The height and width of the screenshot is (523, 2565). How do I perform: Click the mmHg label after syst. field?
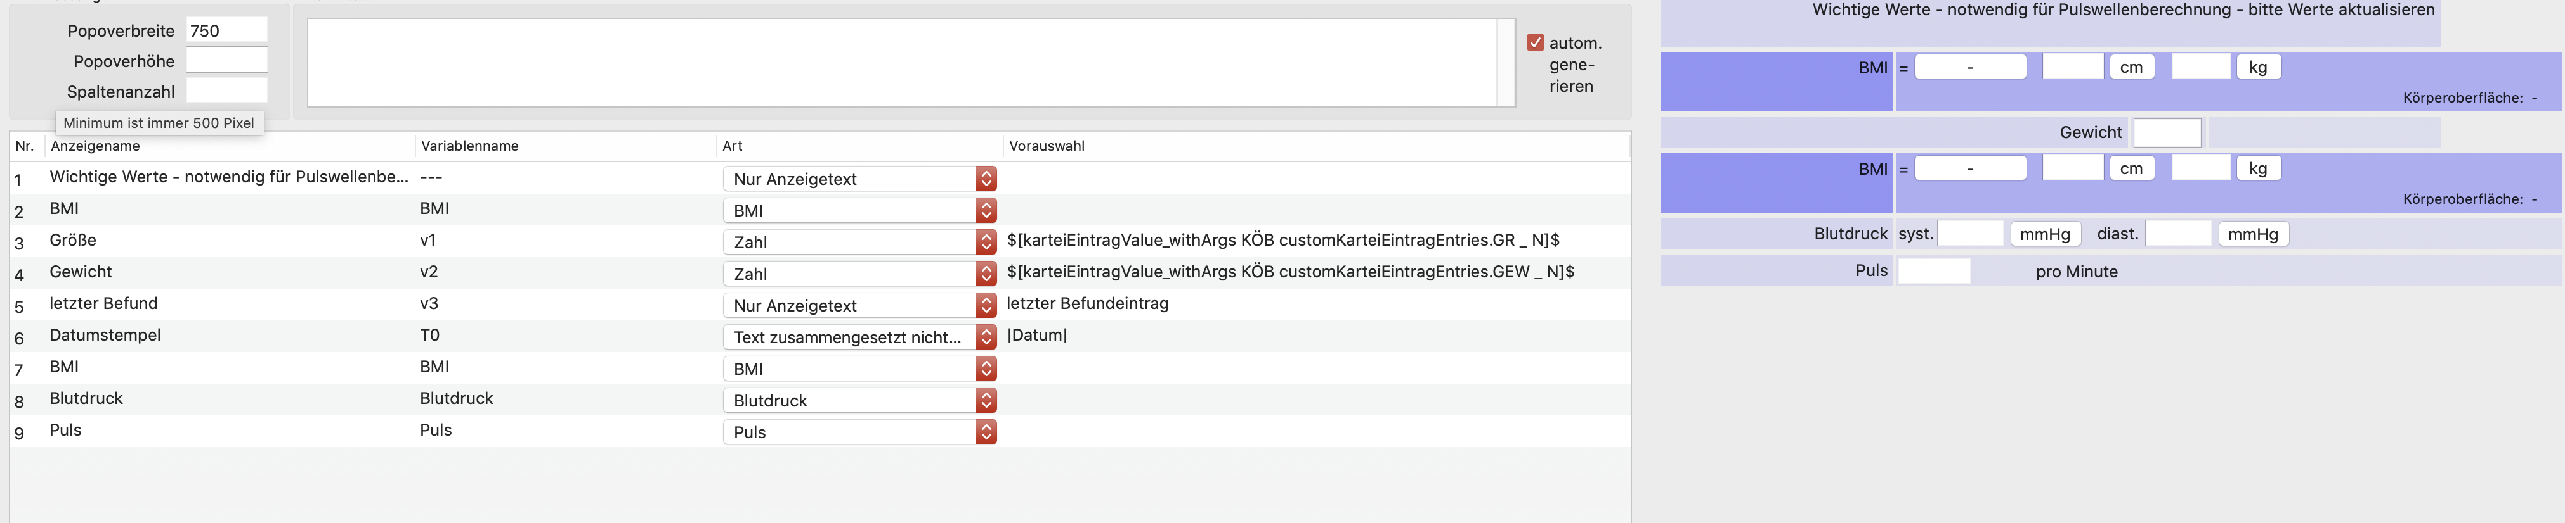2046,234
